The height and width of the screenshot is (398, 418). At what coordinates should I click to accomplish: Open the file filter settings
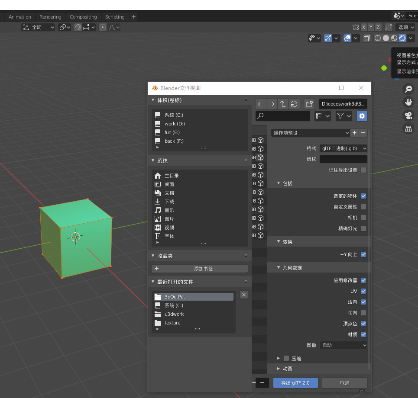343,116
